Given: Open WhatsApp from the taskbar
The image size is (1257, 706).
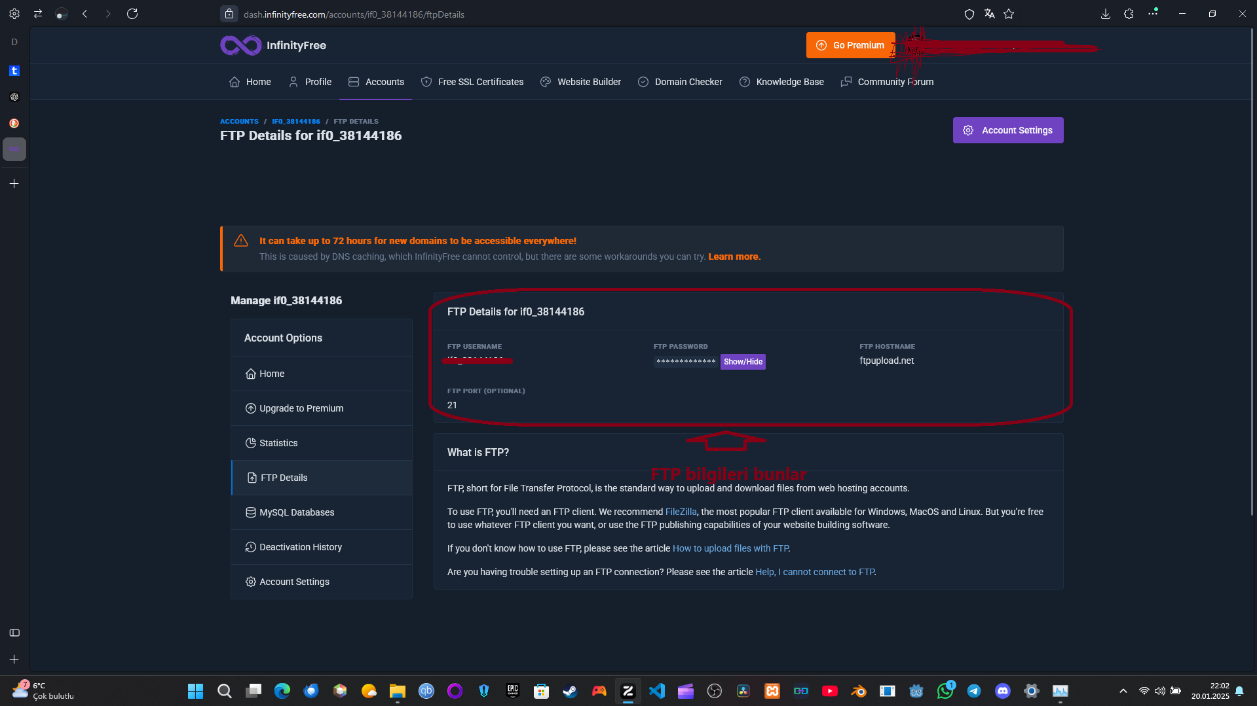Looking at the screenshot, I should (945, 691).
